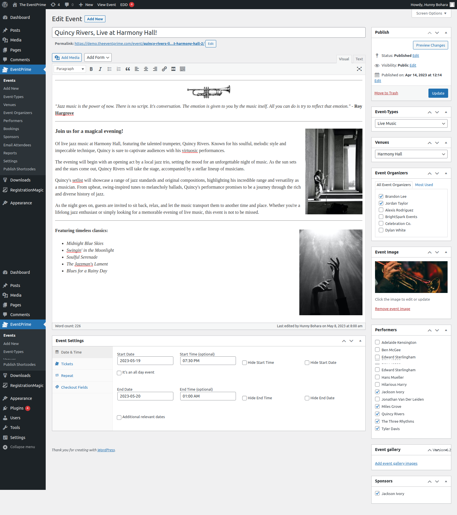Enable It's an all day event
Screen dimensions: 457x515
(x=119, y=373)
